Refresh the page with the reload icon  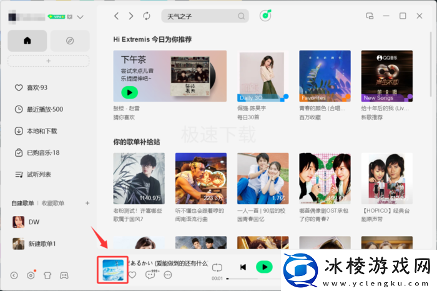(x=147, y=16)
